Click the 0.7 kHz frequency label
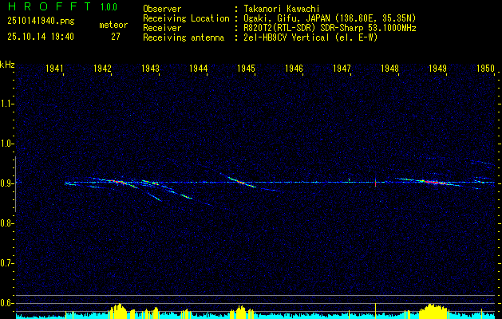This screenshot has width=502, height=319. tap(6, 263)
